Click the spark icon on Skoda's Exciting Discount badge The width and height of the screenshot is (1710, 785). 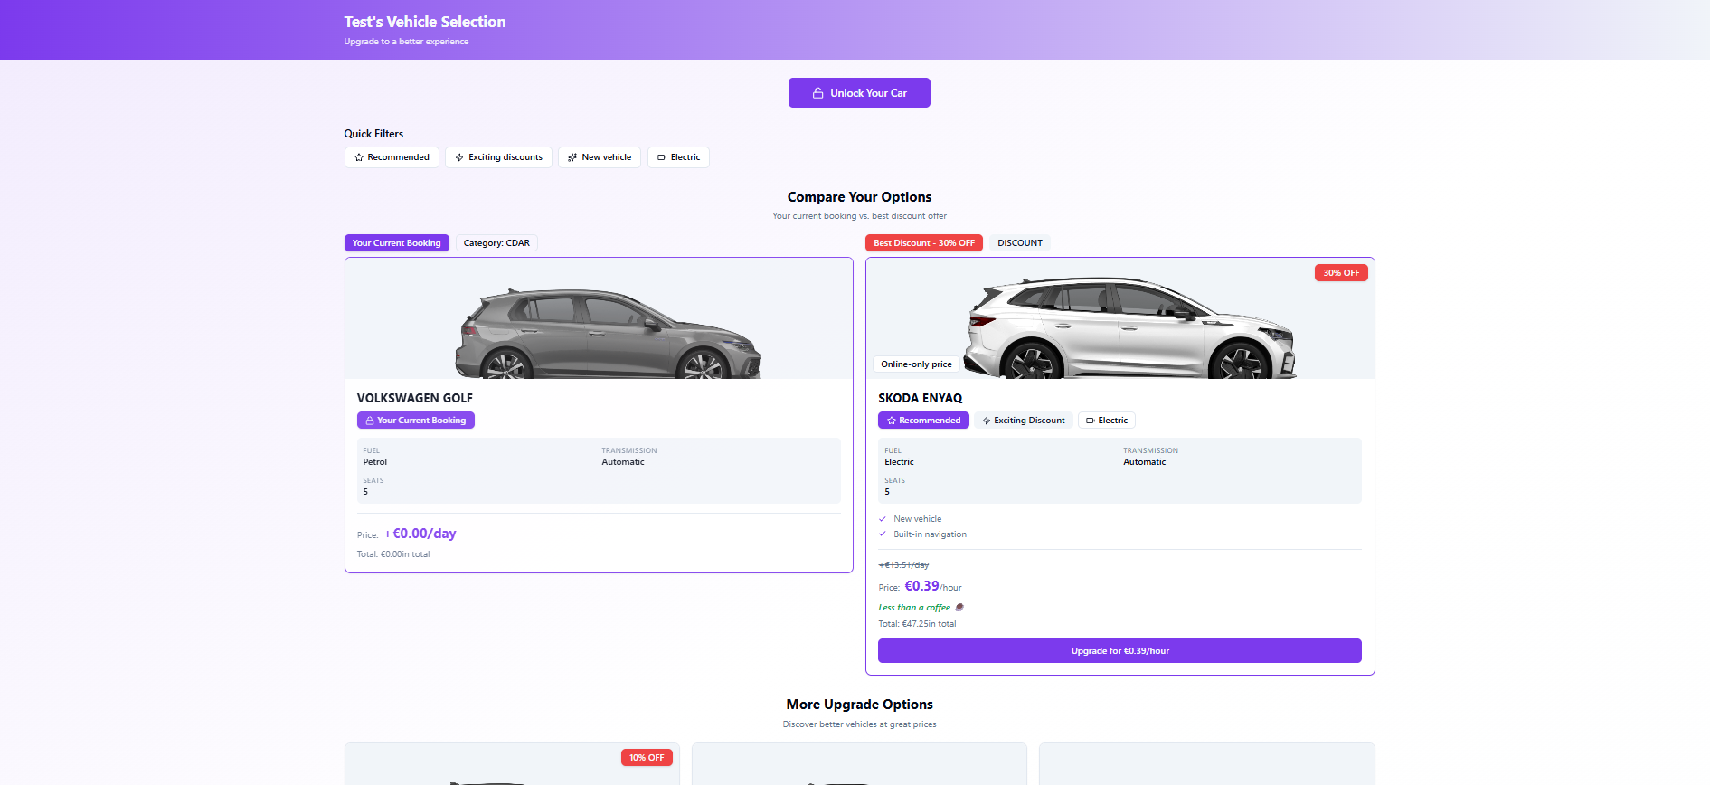point(987,421)
